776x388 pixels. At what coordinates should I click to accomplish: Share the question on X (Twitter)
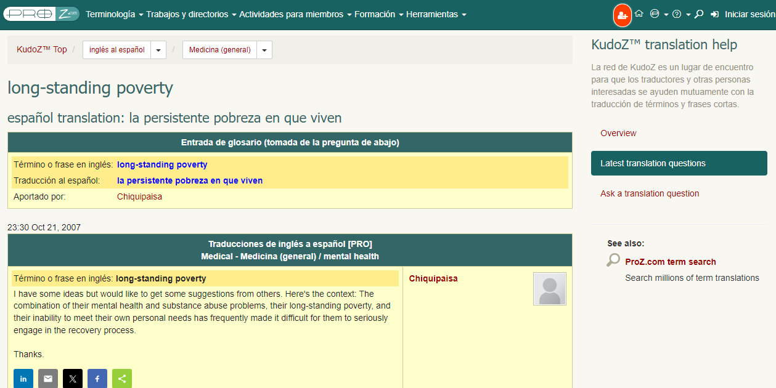pos(73,379)
